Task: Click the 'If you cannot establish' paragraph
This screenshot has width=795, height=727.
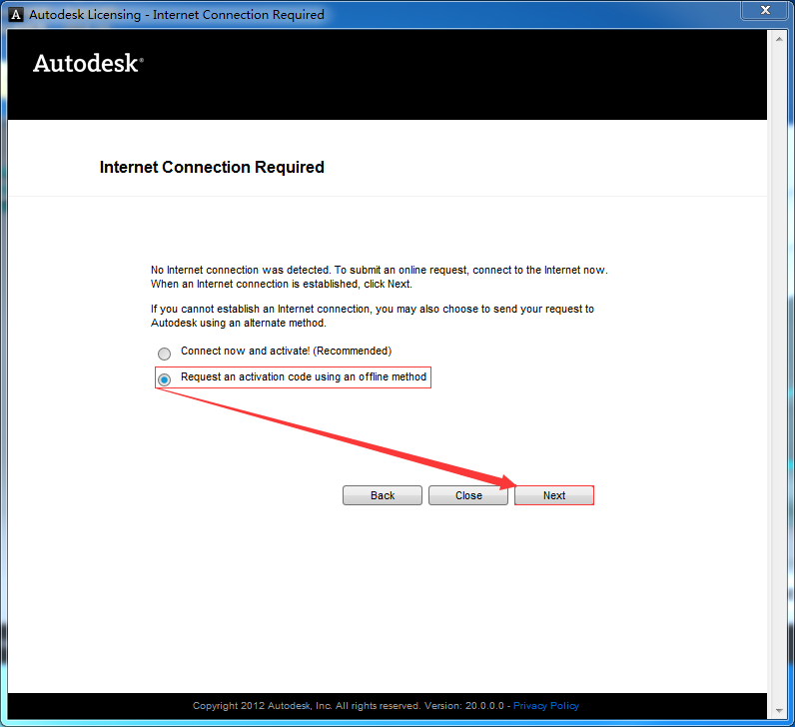Action: pyautogui.click(x=373, y=316)
